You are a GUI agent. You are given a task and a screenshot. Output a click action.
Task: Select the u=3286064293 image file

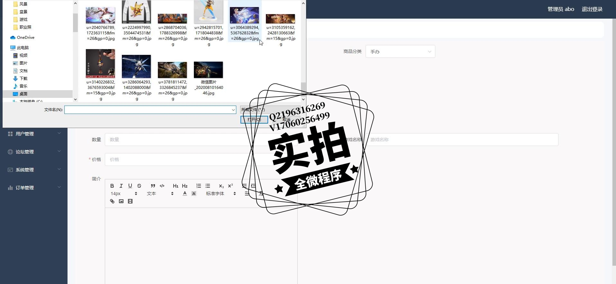point(137,78)
